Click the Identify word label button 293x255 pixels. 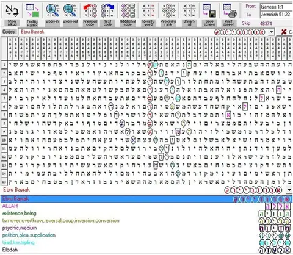pos(148,23)
